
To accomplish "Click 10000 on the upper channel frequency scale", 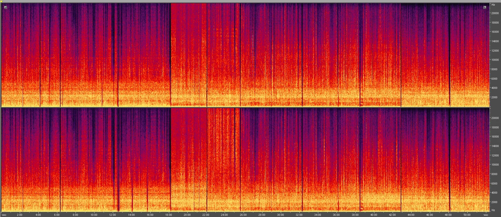I will click(495, 60).
